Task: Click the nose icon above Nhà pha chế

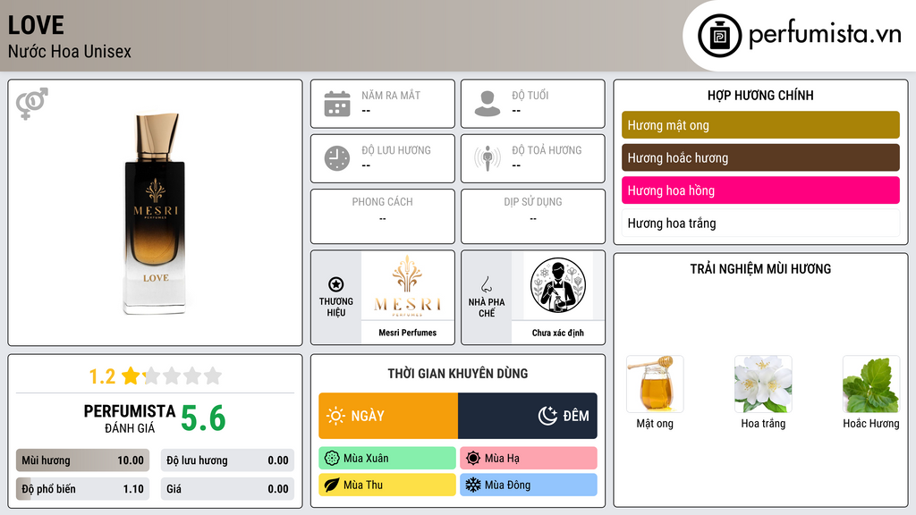Action: pyautogui.click(x=486, y=284)
